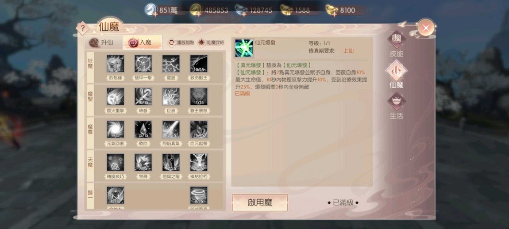Select the 血元獻祭 skill icon
Screen dimensions: 509x229
[199, 130]
